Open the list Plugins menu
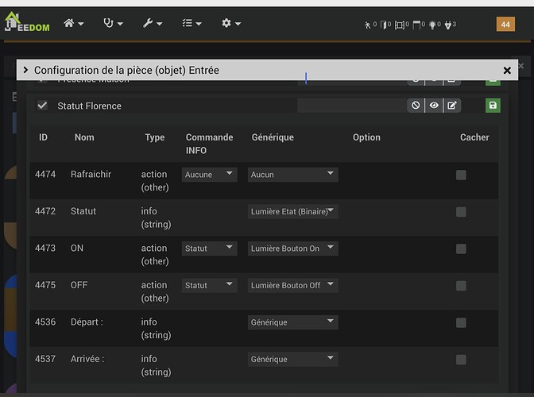Image resolution: width=534 pixels, height=397 pixels. [x=192, y=23]
